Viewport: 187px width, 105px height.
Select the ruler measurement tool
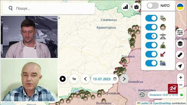click(x=180, y=55)
